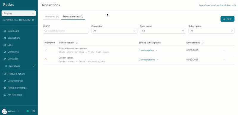
Task: Click State abbreviations → State full names text
Action: tap(84, 52)
